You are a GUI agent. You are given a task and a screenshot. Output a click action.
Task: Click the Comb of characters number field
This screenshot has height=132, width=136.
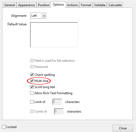point(59,111)
